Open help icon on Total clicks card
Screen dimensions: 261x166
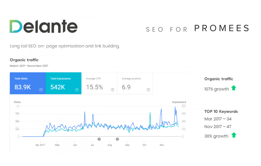point(41,90)
